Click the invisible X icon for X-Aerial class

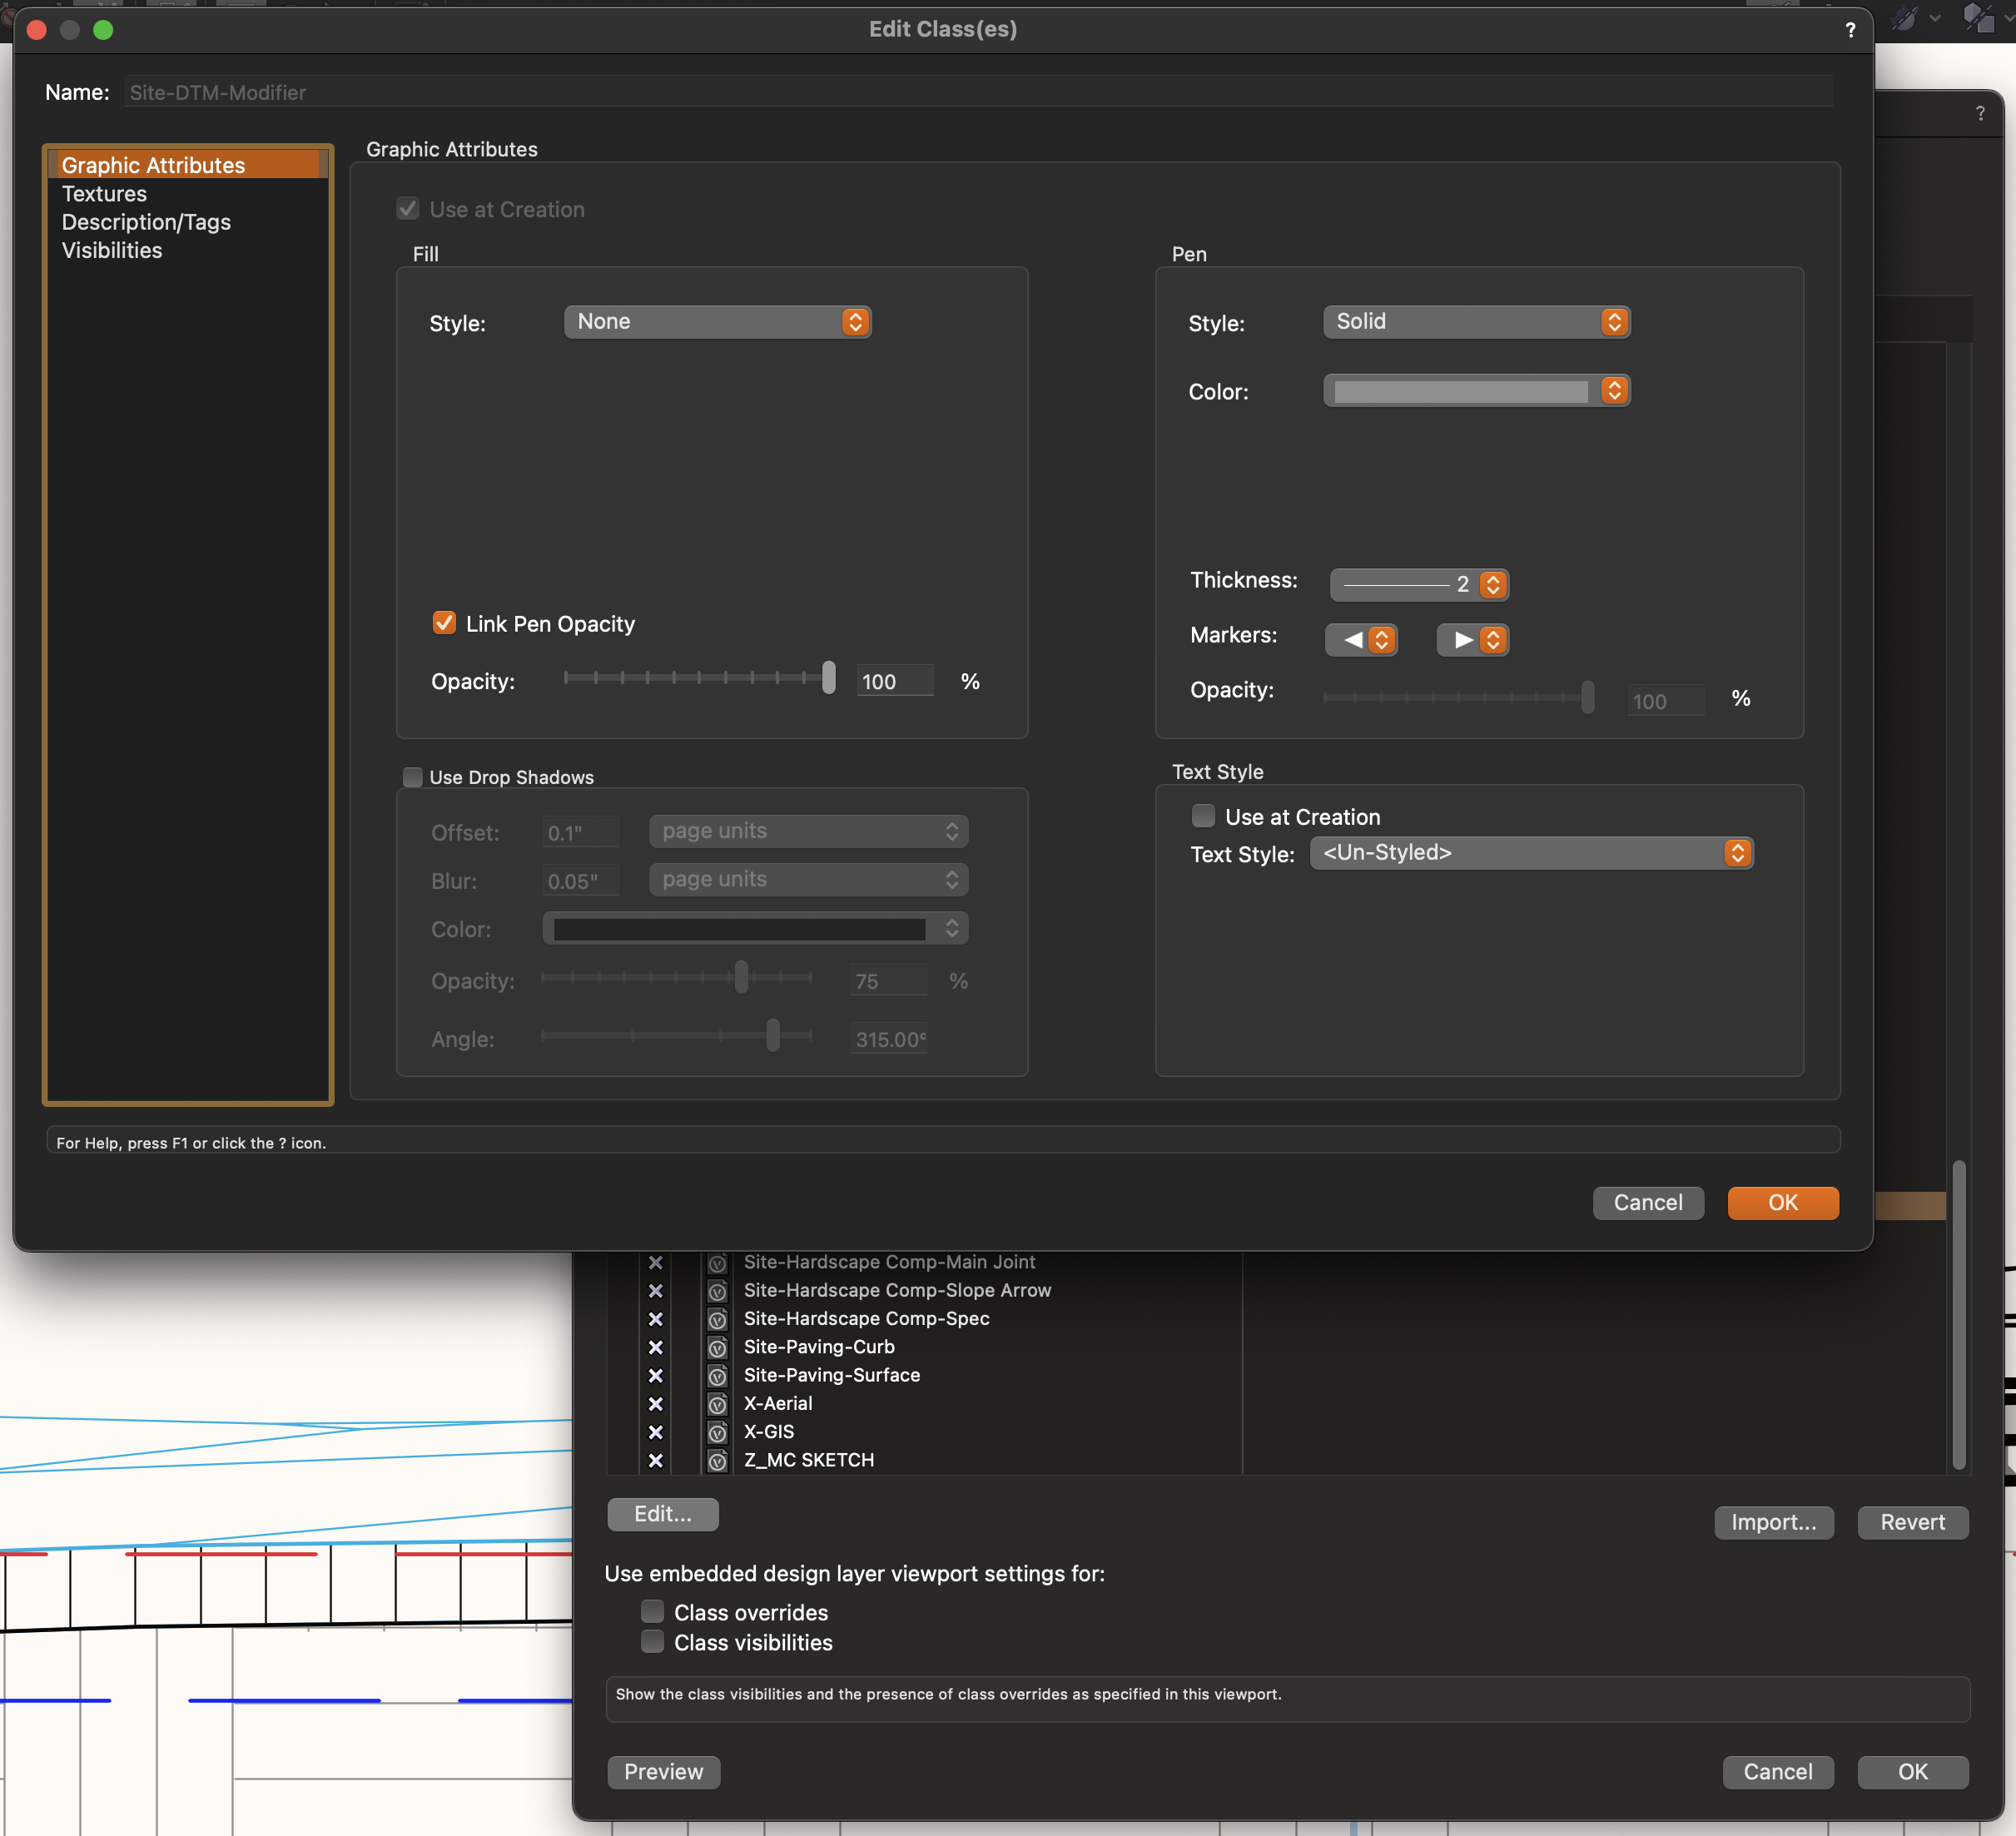point(656,1403)
